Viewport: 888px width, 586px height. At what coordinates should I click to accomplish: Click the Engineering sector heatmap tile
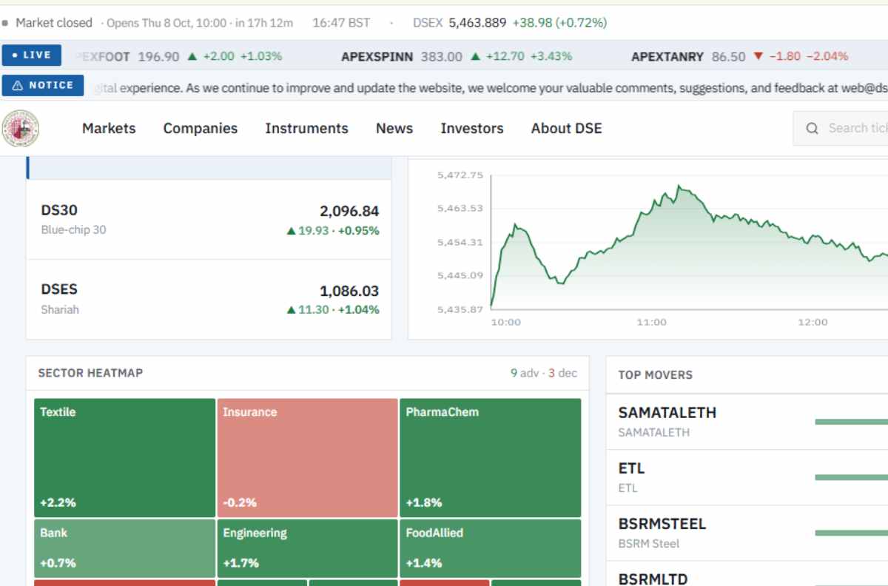pos(307,548)
